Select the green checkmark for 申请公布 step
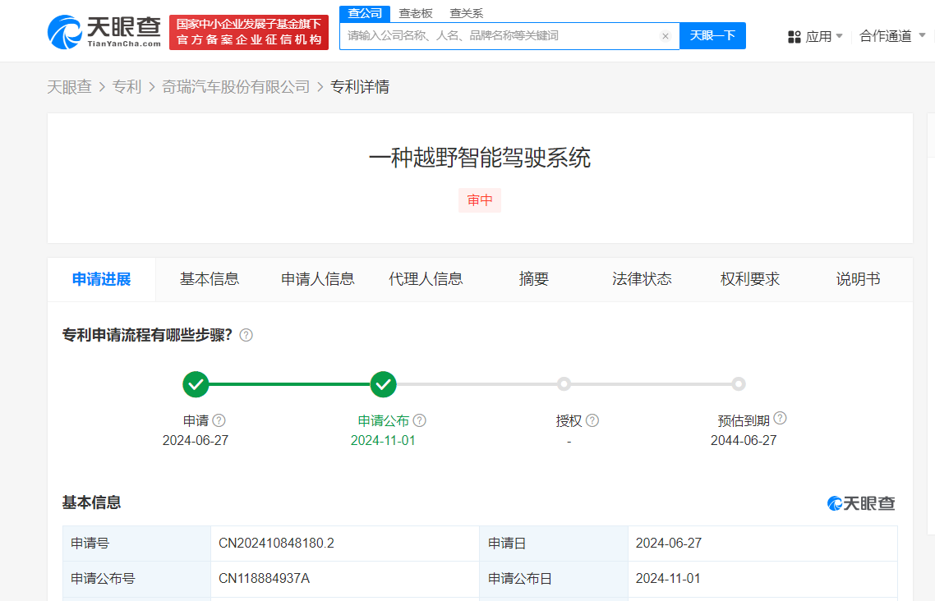The width and height of the screenshot is (935, 601). [384, 384]
